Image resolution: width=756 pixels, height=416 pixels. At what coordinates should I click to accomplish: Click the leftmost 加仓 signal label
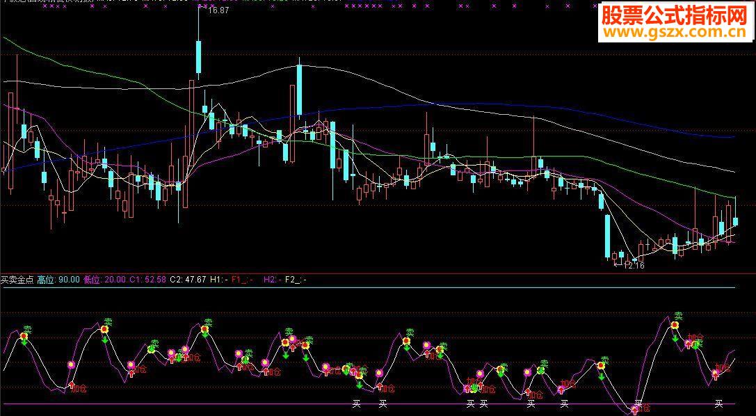point(79,389)
